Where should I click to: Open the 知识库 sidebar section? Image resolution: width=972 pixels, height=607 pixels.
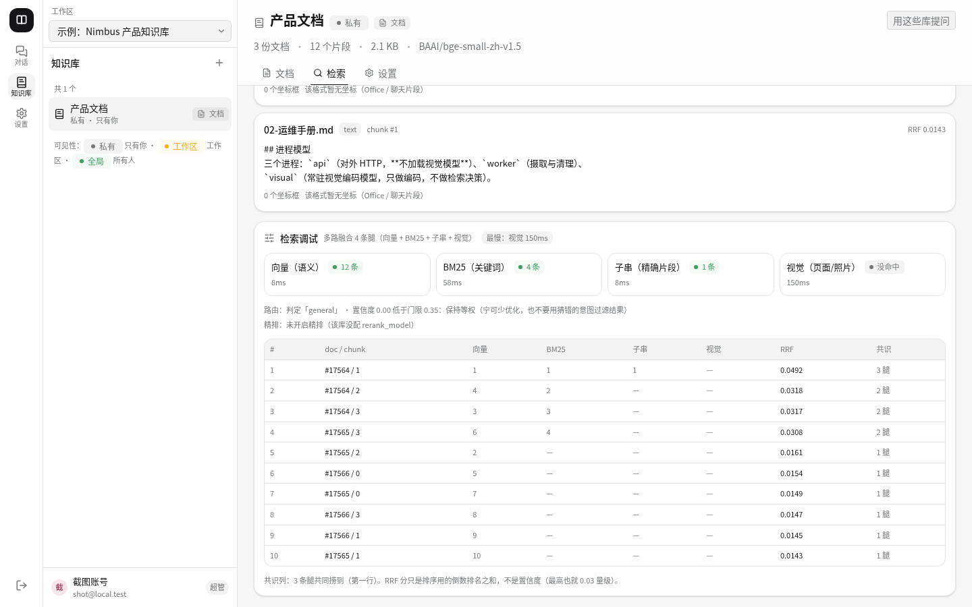22,86
